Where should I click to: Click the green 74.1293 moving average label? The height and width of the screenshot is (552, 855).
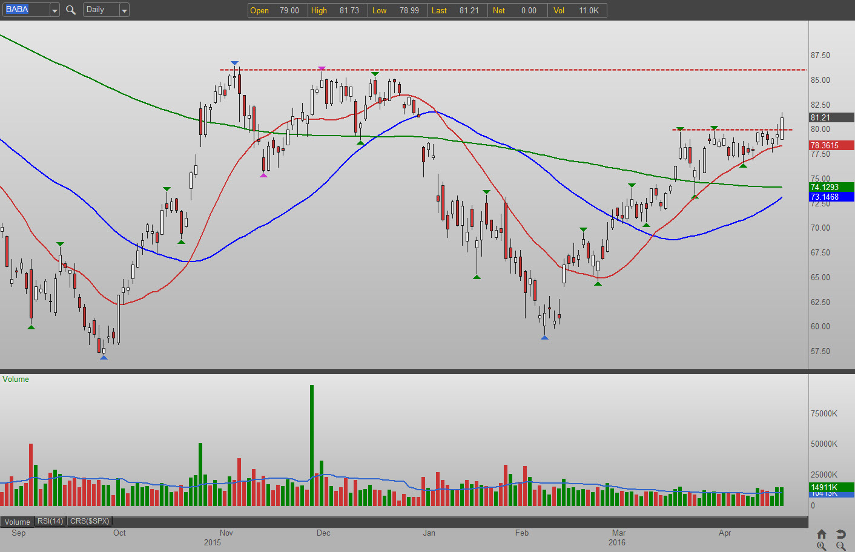(x=831, y=187)
